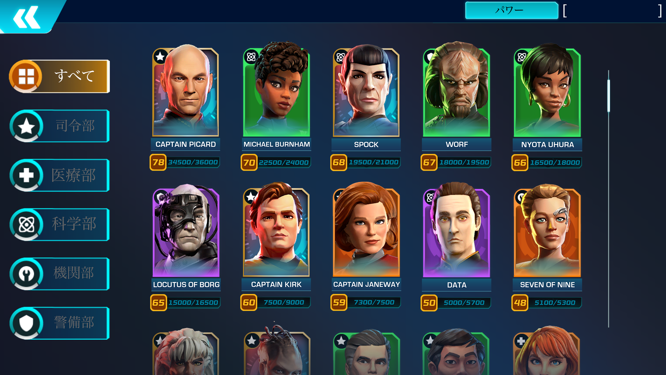Go back with the double chevron arrow
Screen dimensions: 666x375
pos(27,17)
